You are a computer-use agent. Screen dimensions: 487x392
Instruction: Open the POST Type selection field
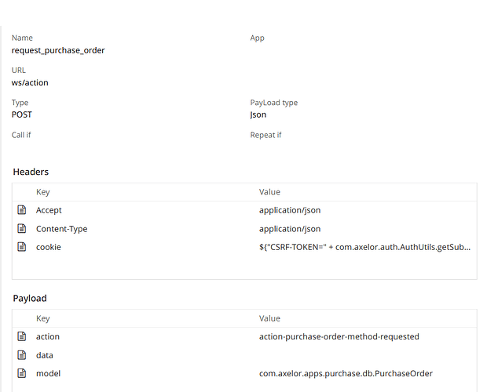[22, 114]
